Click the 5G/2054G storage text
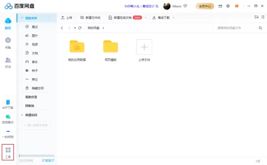This screenshot has width=267, height=165. (26, 161)
